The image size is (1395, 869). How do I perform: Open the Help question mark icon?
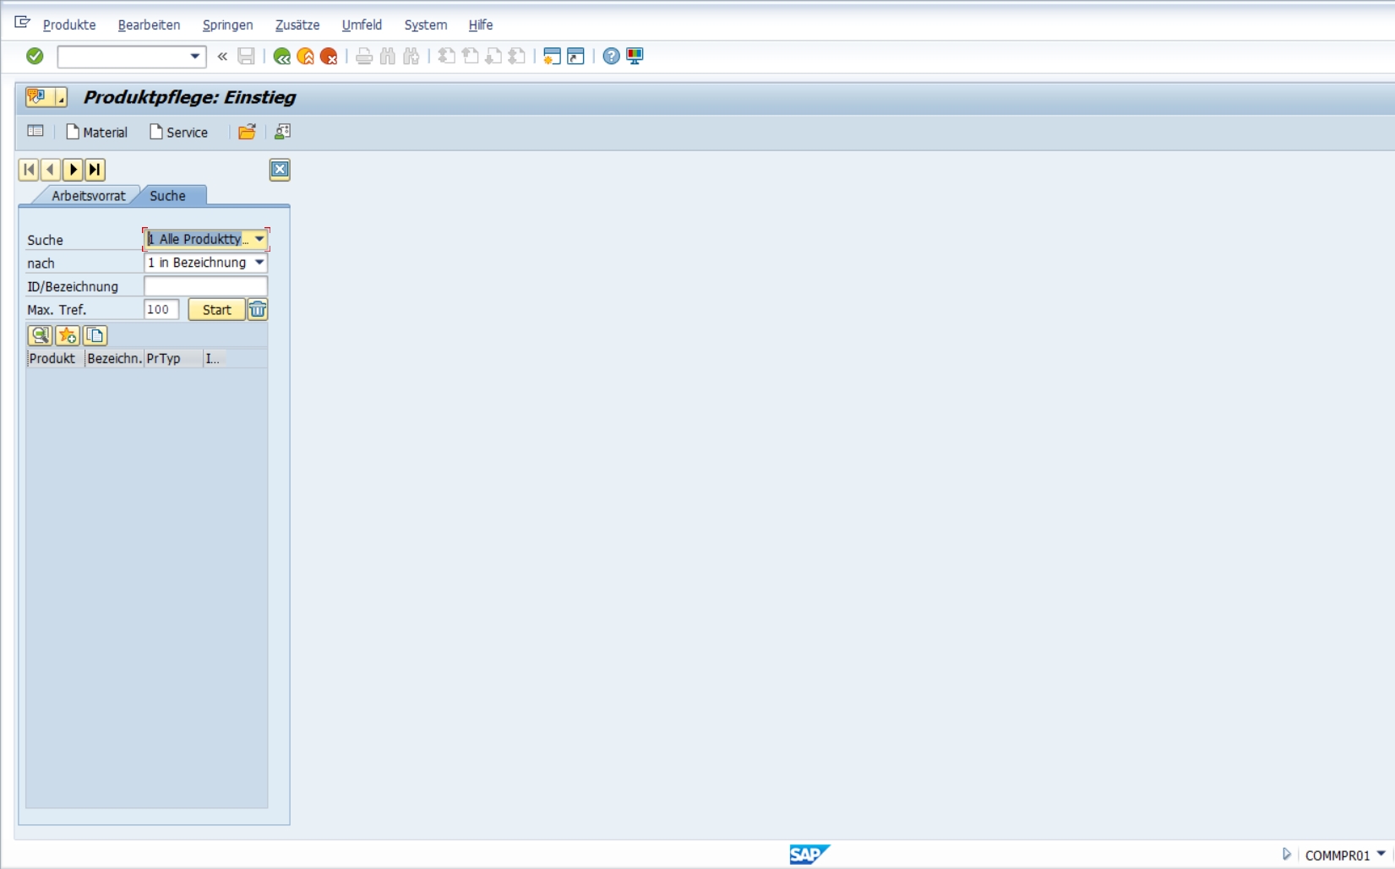coord(611,57)
